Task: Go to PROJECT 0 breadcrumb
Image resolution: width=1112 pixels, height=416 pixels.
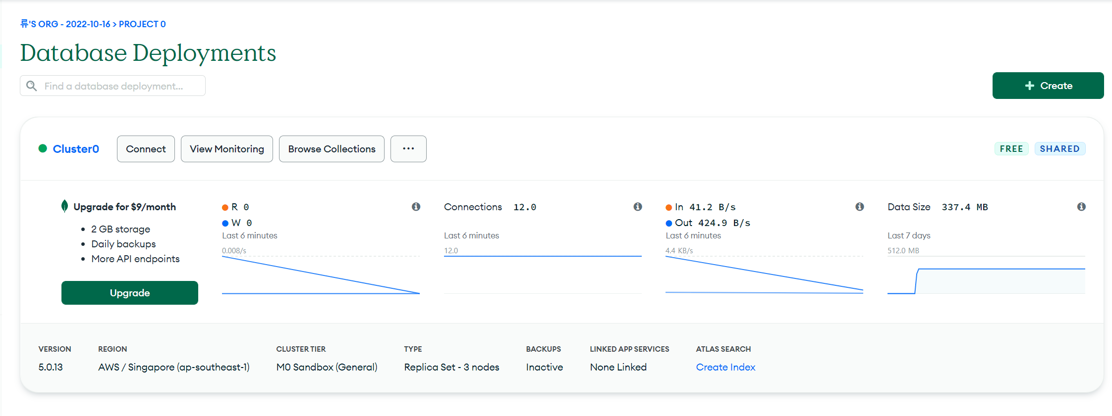Action: click(x=142, y=24)
